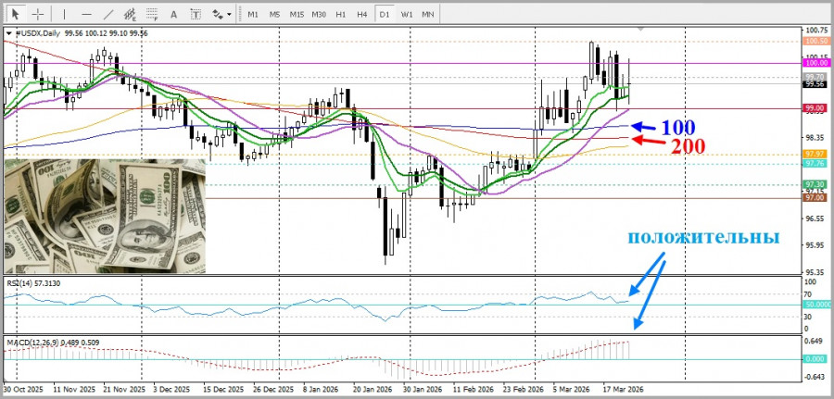This screenshot has width=834, height=399.
Task: Select the MN monthly timeframe
Action: 428,14
